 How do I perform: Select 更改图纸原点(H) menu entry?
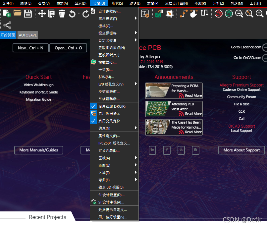click(114, 48)
